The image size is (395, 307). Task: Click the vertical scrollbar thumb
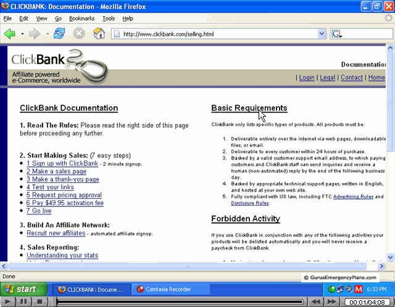(x=390, y=102)
